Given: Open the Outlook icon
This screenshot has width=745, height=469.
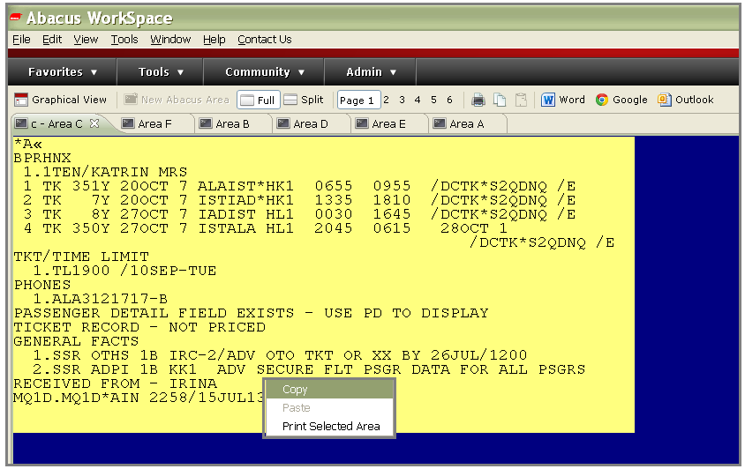Looking at the screenshot, I should tap(664, 100).
